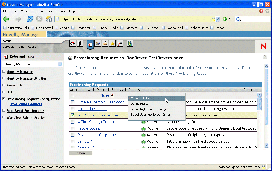Click the address bar padlock icon
Screen dimensions: 272x171
click(213, 19)
